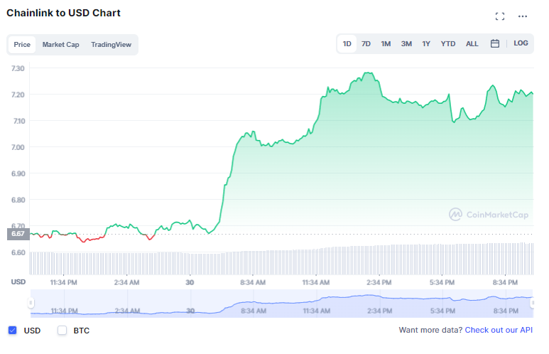Click the 8:34 AM main chart x-axis label
The image size is (549, 354).
pyautogui.click(x=253, y=282)
